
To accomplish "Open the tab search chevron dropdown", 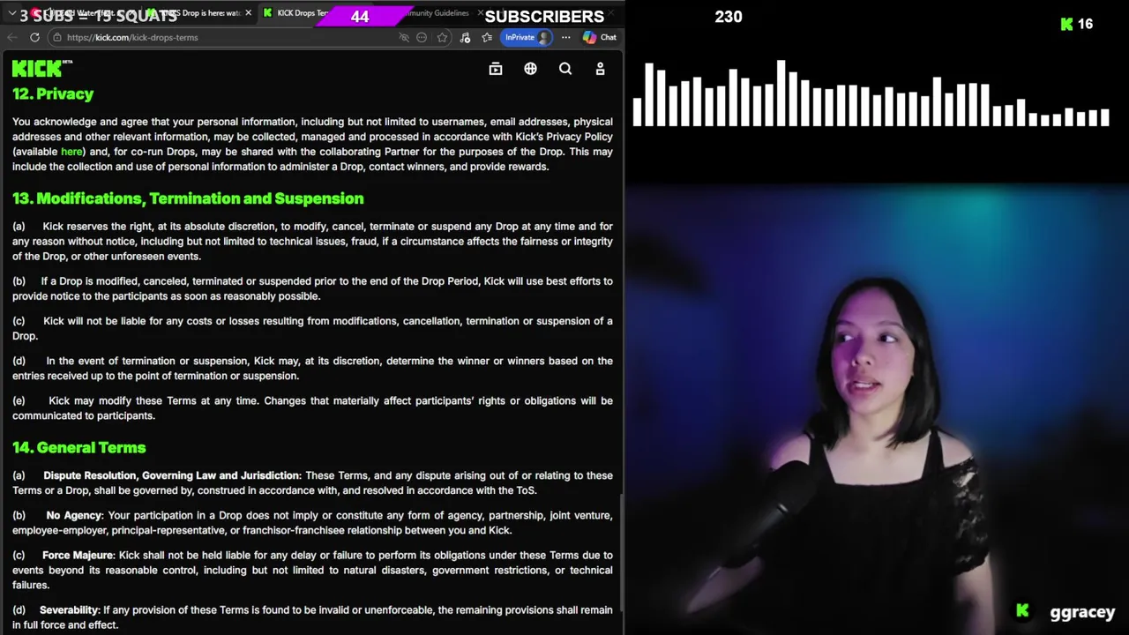I will [12, 13].
